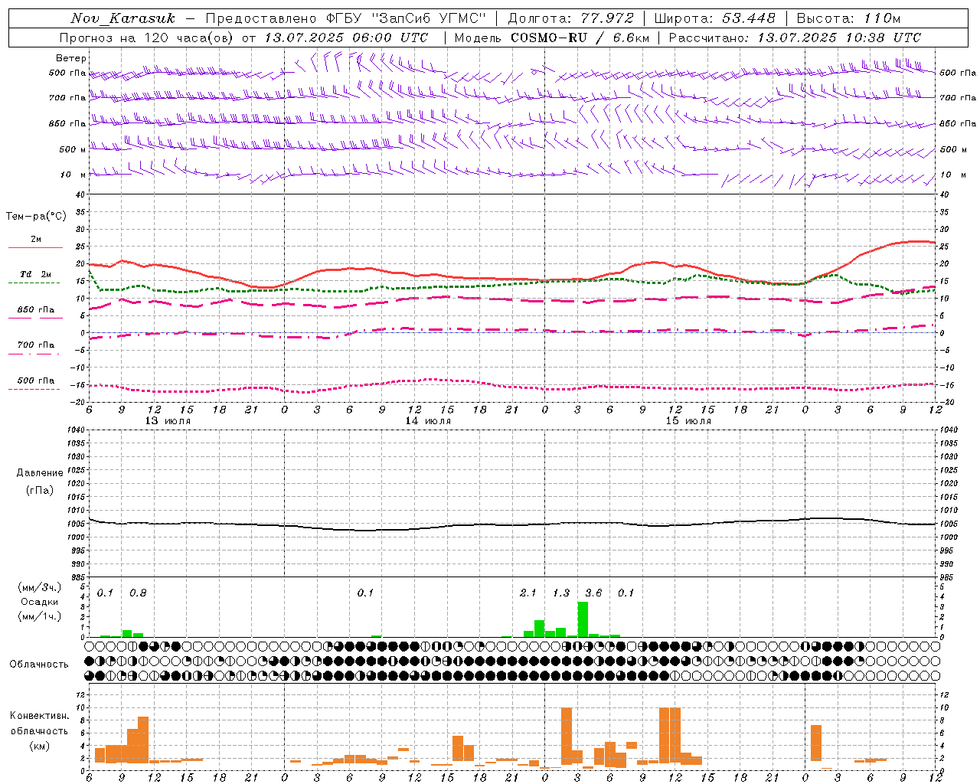This screenshot has height=784, width=980.
Task: Click the 700 гПа temperature legend label
Action: click(35, 345)
